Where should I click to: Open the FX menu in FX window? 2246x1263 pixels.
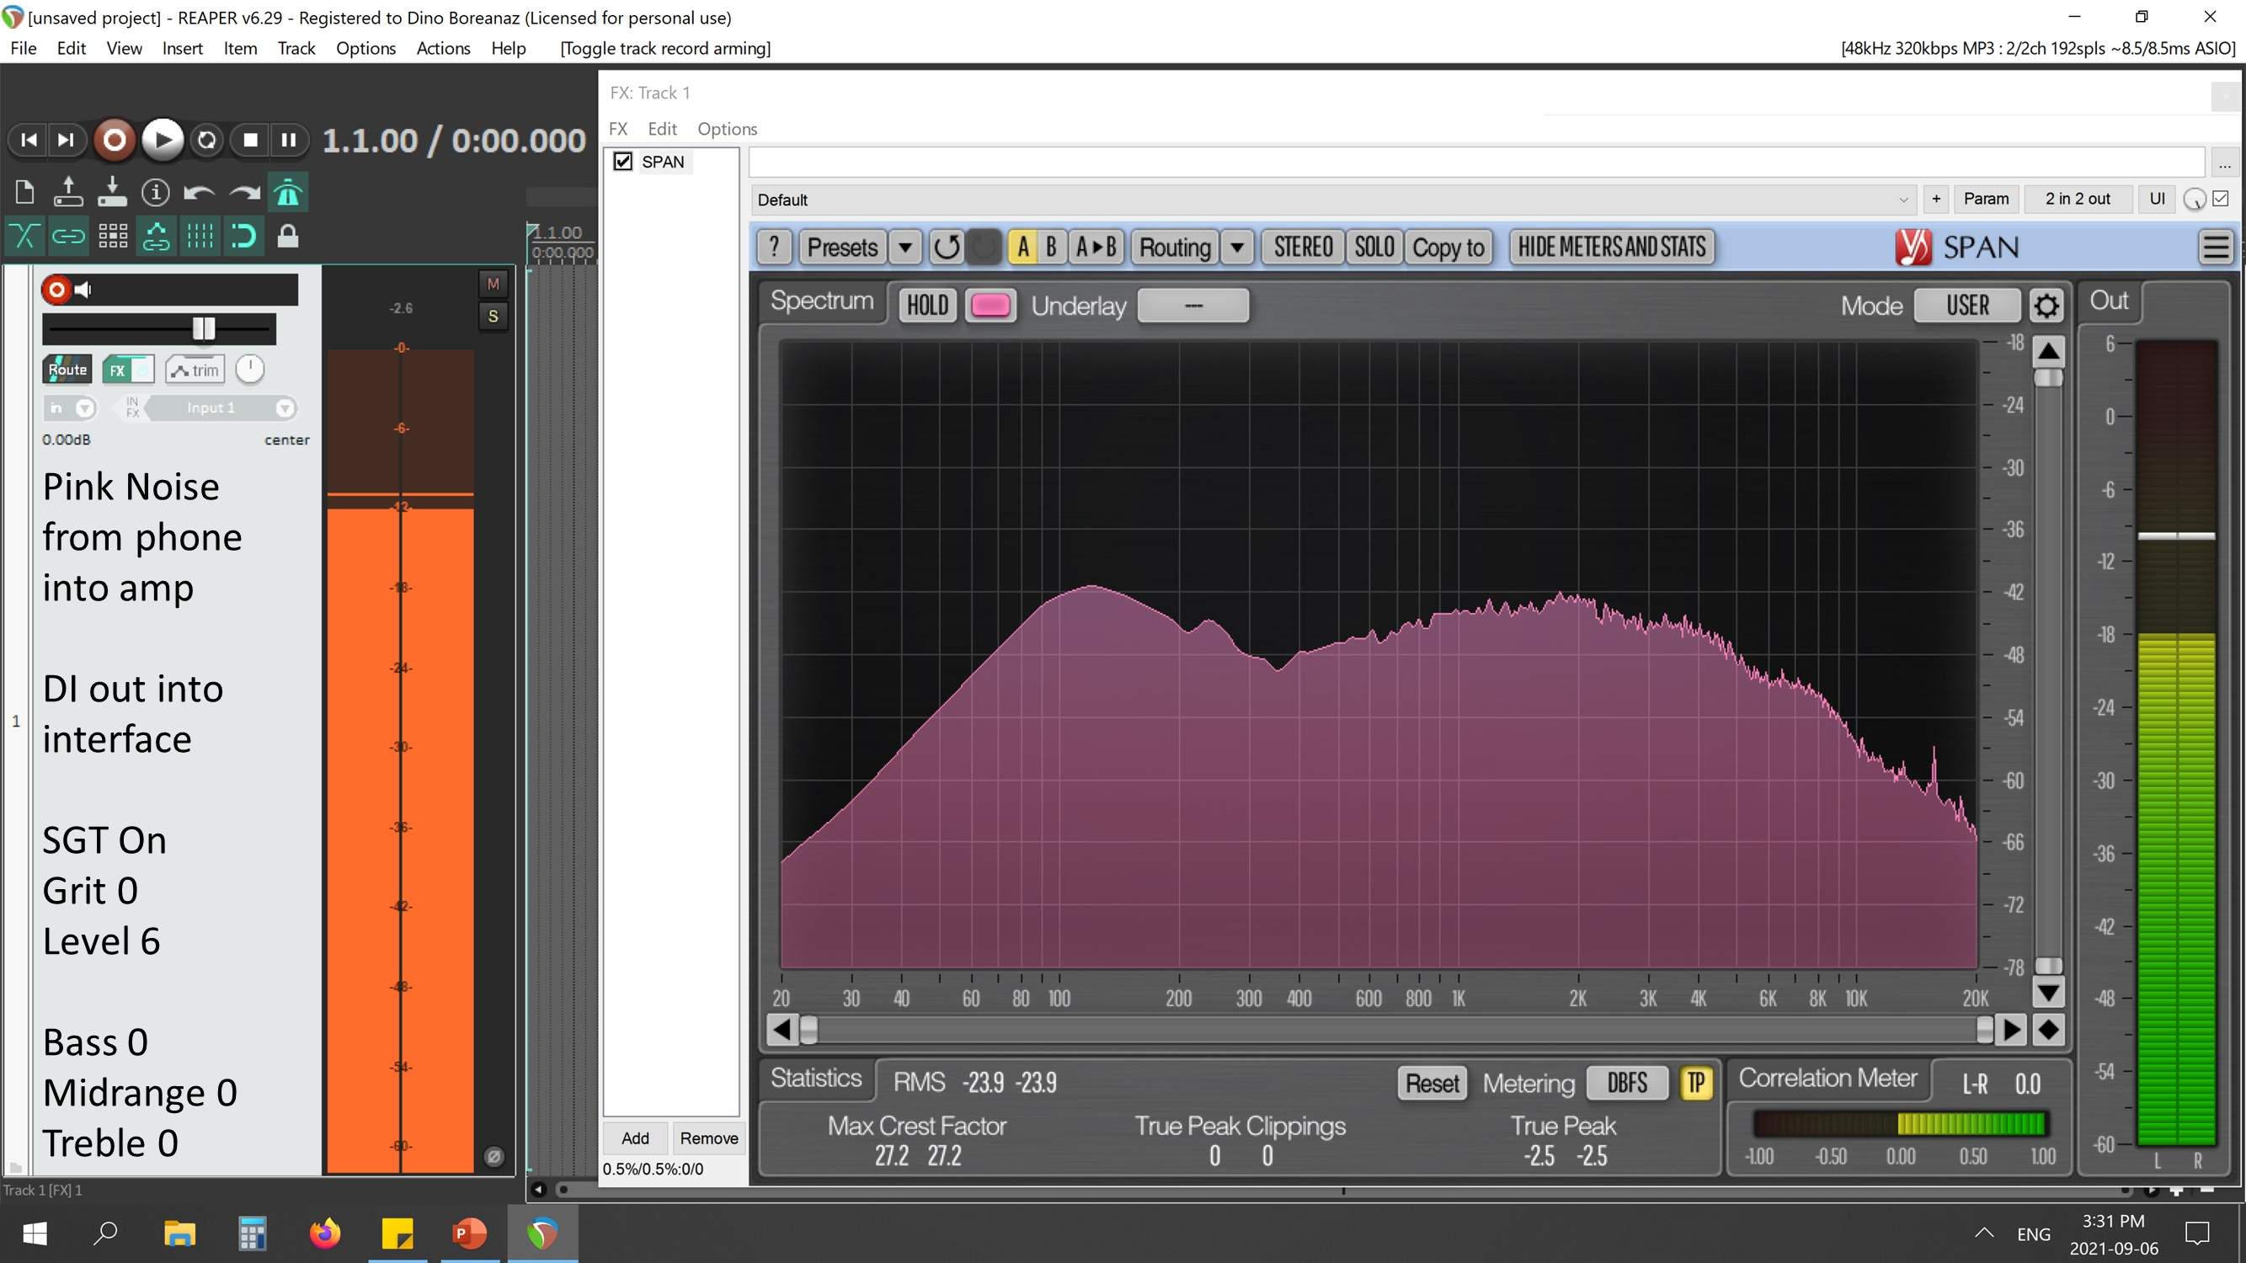[618, 129]
